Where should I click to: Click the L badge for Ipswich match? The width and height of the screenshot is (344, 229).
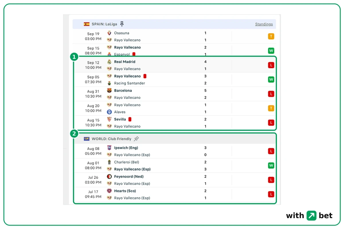(271, 151)
